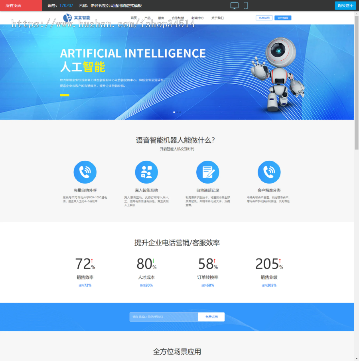Click the 免费试用 outline button

[x=264, y=18]
